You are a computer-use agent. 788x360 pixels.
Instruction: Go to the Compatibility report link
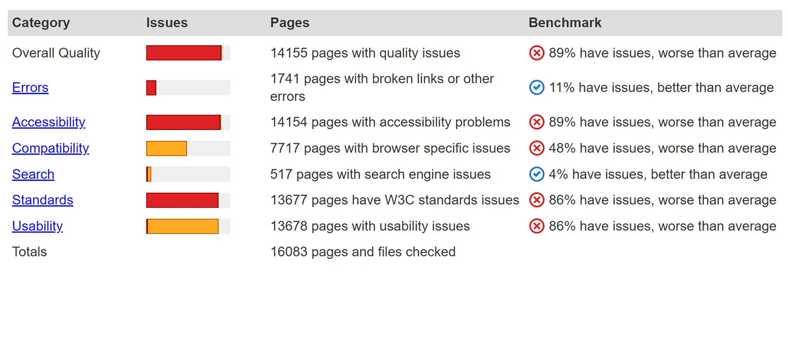[x=51, y=148]
